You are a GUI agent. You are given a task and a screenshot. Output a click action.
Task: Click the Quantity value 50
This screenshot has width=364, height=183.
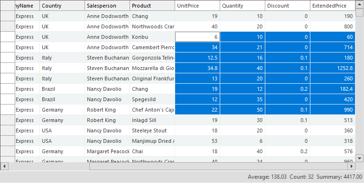[242, 110]
